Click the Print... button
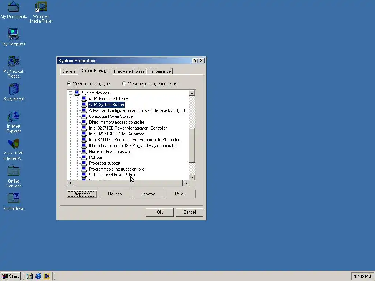Image resolution: width=375 pixels, height=281 pixels. click(181, 194)
